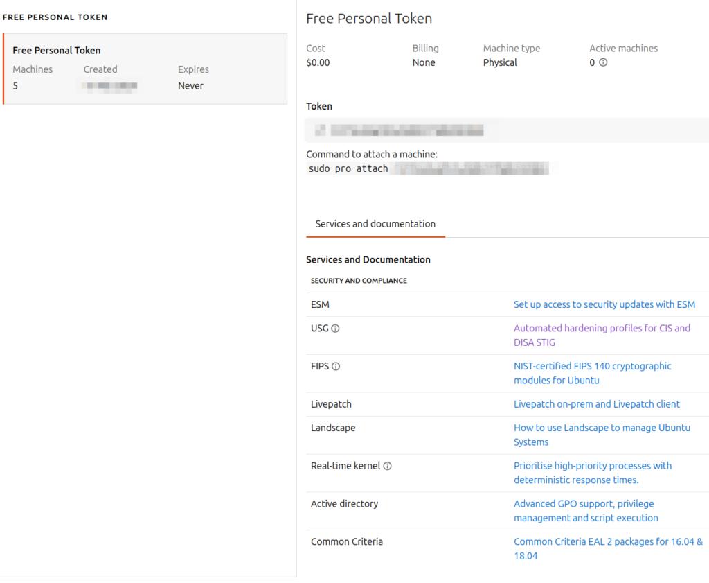Click the $0.00 cost value

click(x=318, y=63)
